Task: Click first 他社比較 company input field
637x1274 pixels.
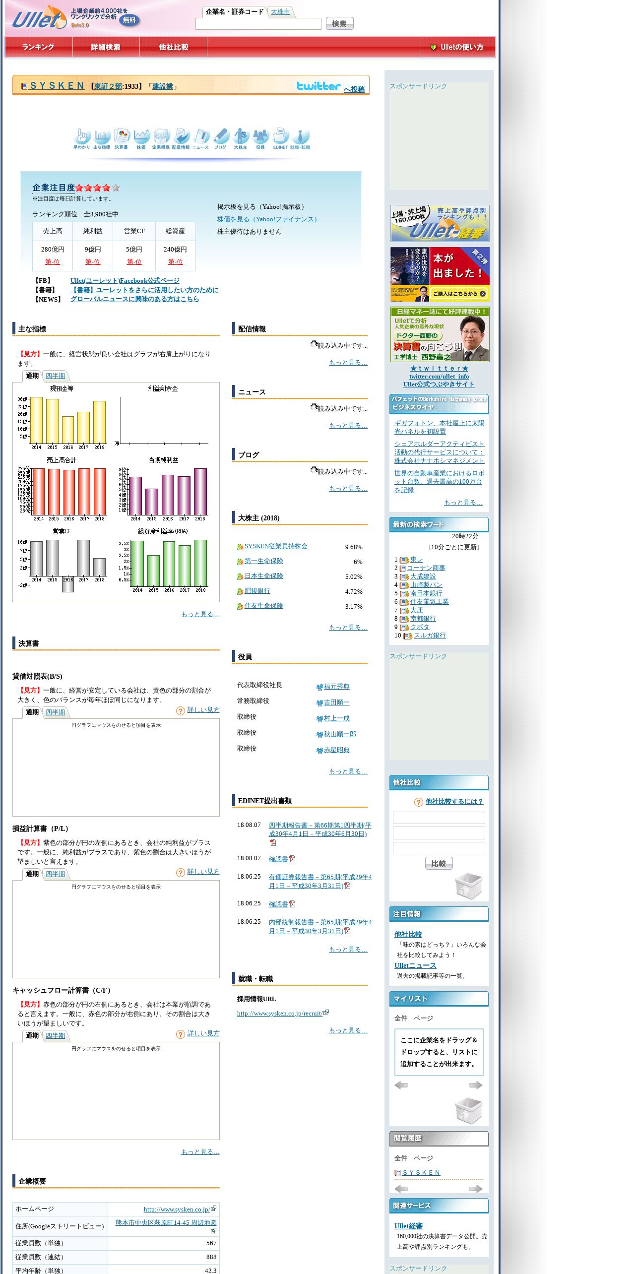Action: (439, 818)
